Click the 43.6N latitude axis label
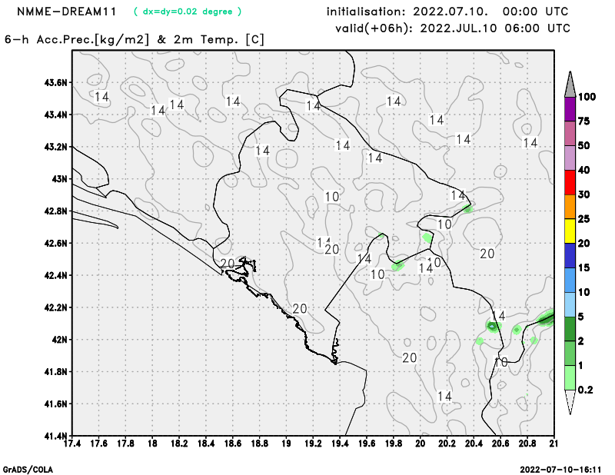 55,83
